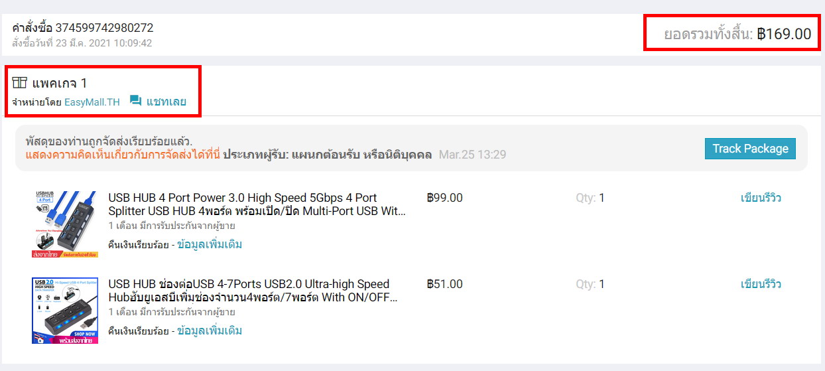Open the แชทเลย chat link
This screenshot has width=825, height=371.
click(x=166, y=102)
